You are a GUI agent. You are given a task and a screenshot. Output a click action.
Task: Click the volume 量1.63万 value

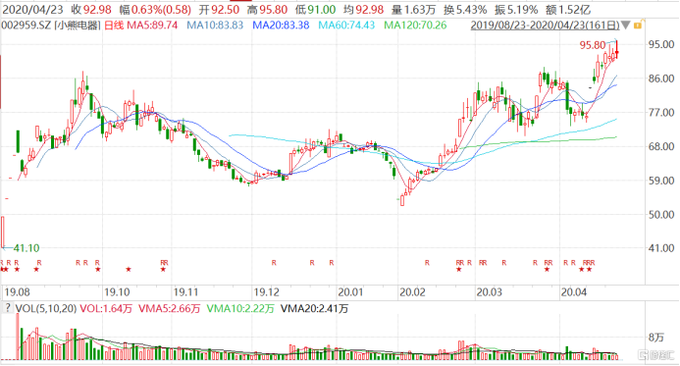413,10
